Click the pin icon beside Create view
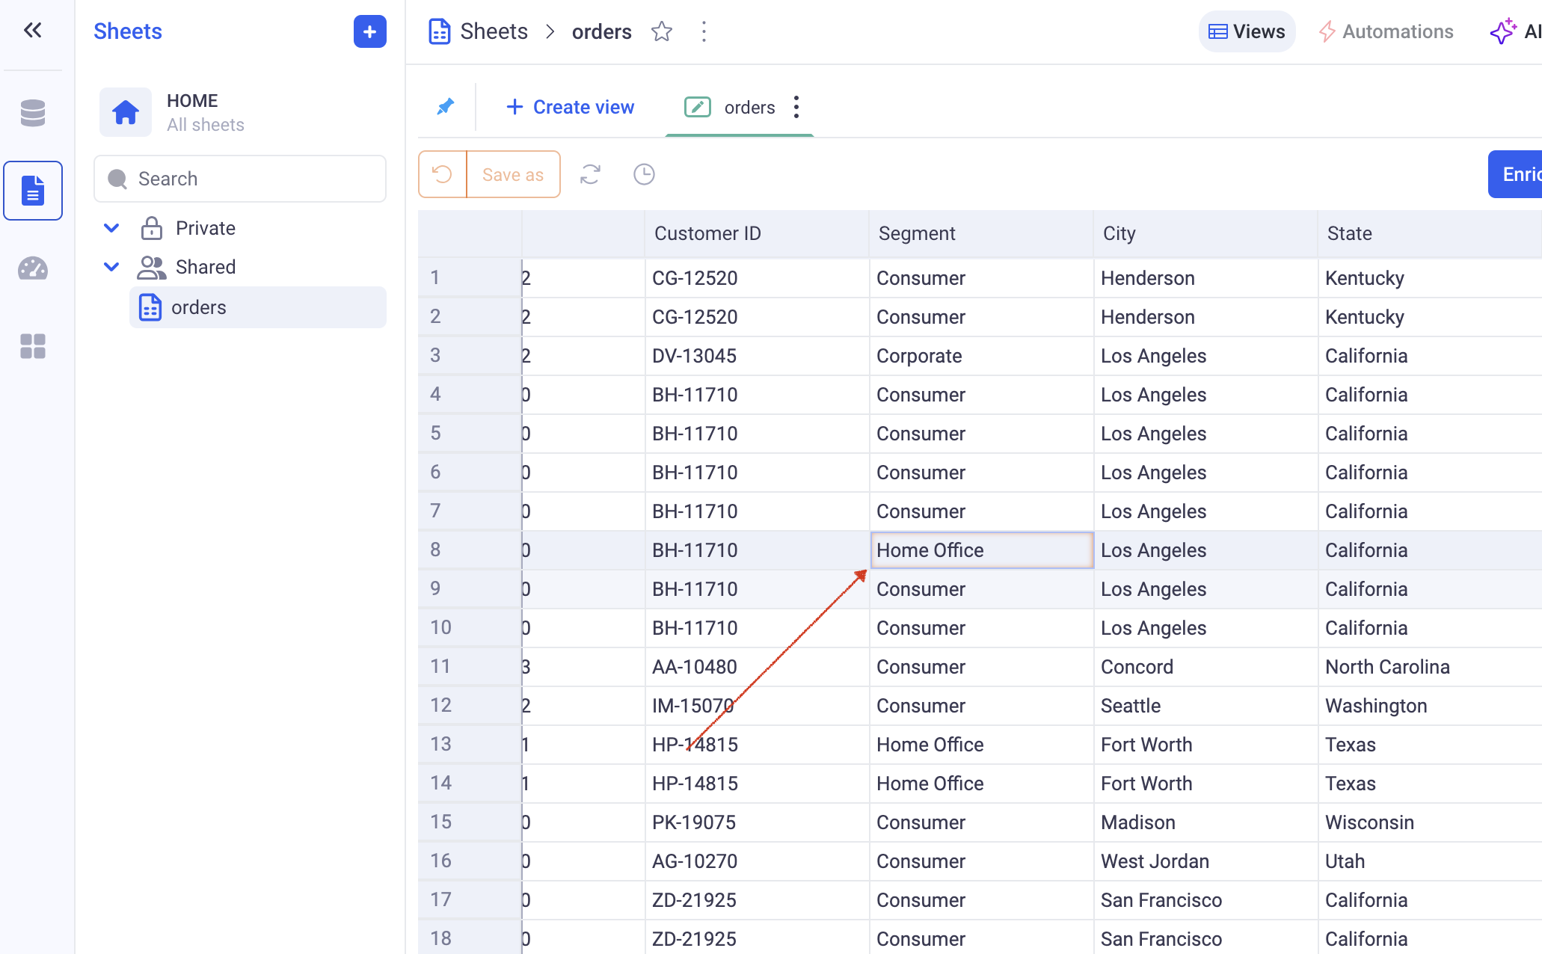Image resolution: width=1542 pixels, height=954 pixels. pyautogui.click(x=446, y=107)
